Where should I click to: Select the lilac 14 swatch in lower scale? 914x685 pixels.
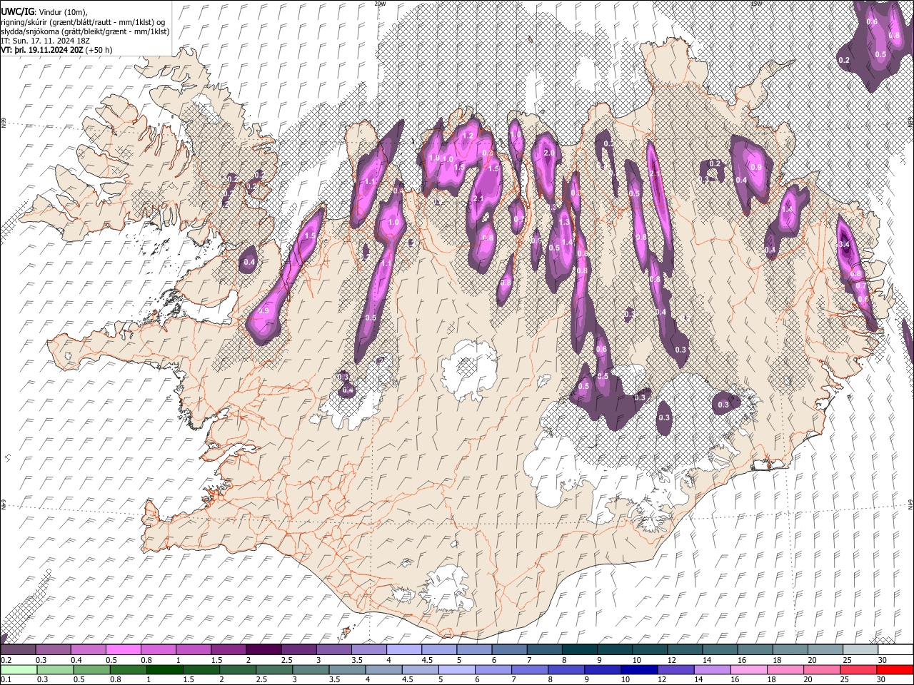pyautogui.click(x=711, y=669)
